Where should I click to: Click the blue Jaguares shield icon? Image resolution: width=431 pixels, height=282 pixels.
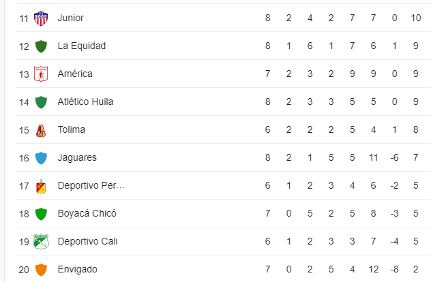coord(41,158)
